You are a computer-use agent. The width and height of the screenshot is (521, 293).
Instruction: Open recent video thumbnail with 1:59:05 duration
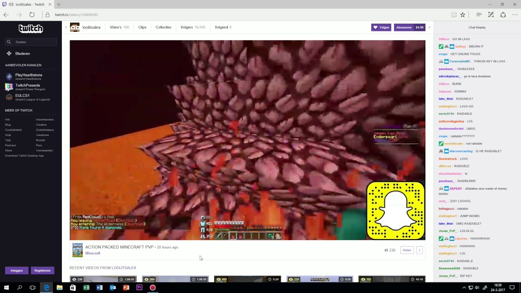click(x=103, y=279)
